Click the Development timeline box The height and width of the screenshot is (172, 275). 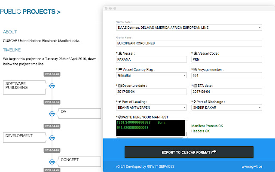[x=24, y=138]
